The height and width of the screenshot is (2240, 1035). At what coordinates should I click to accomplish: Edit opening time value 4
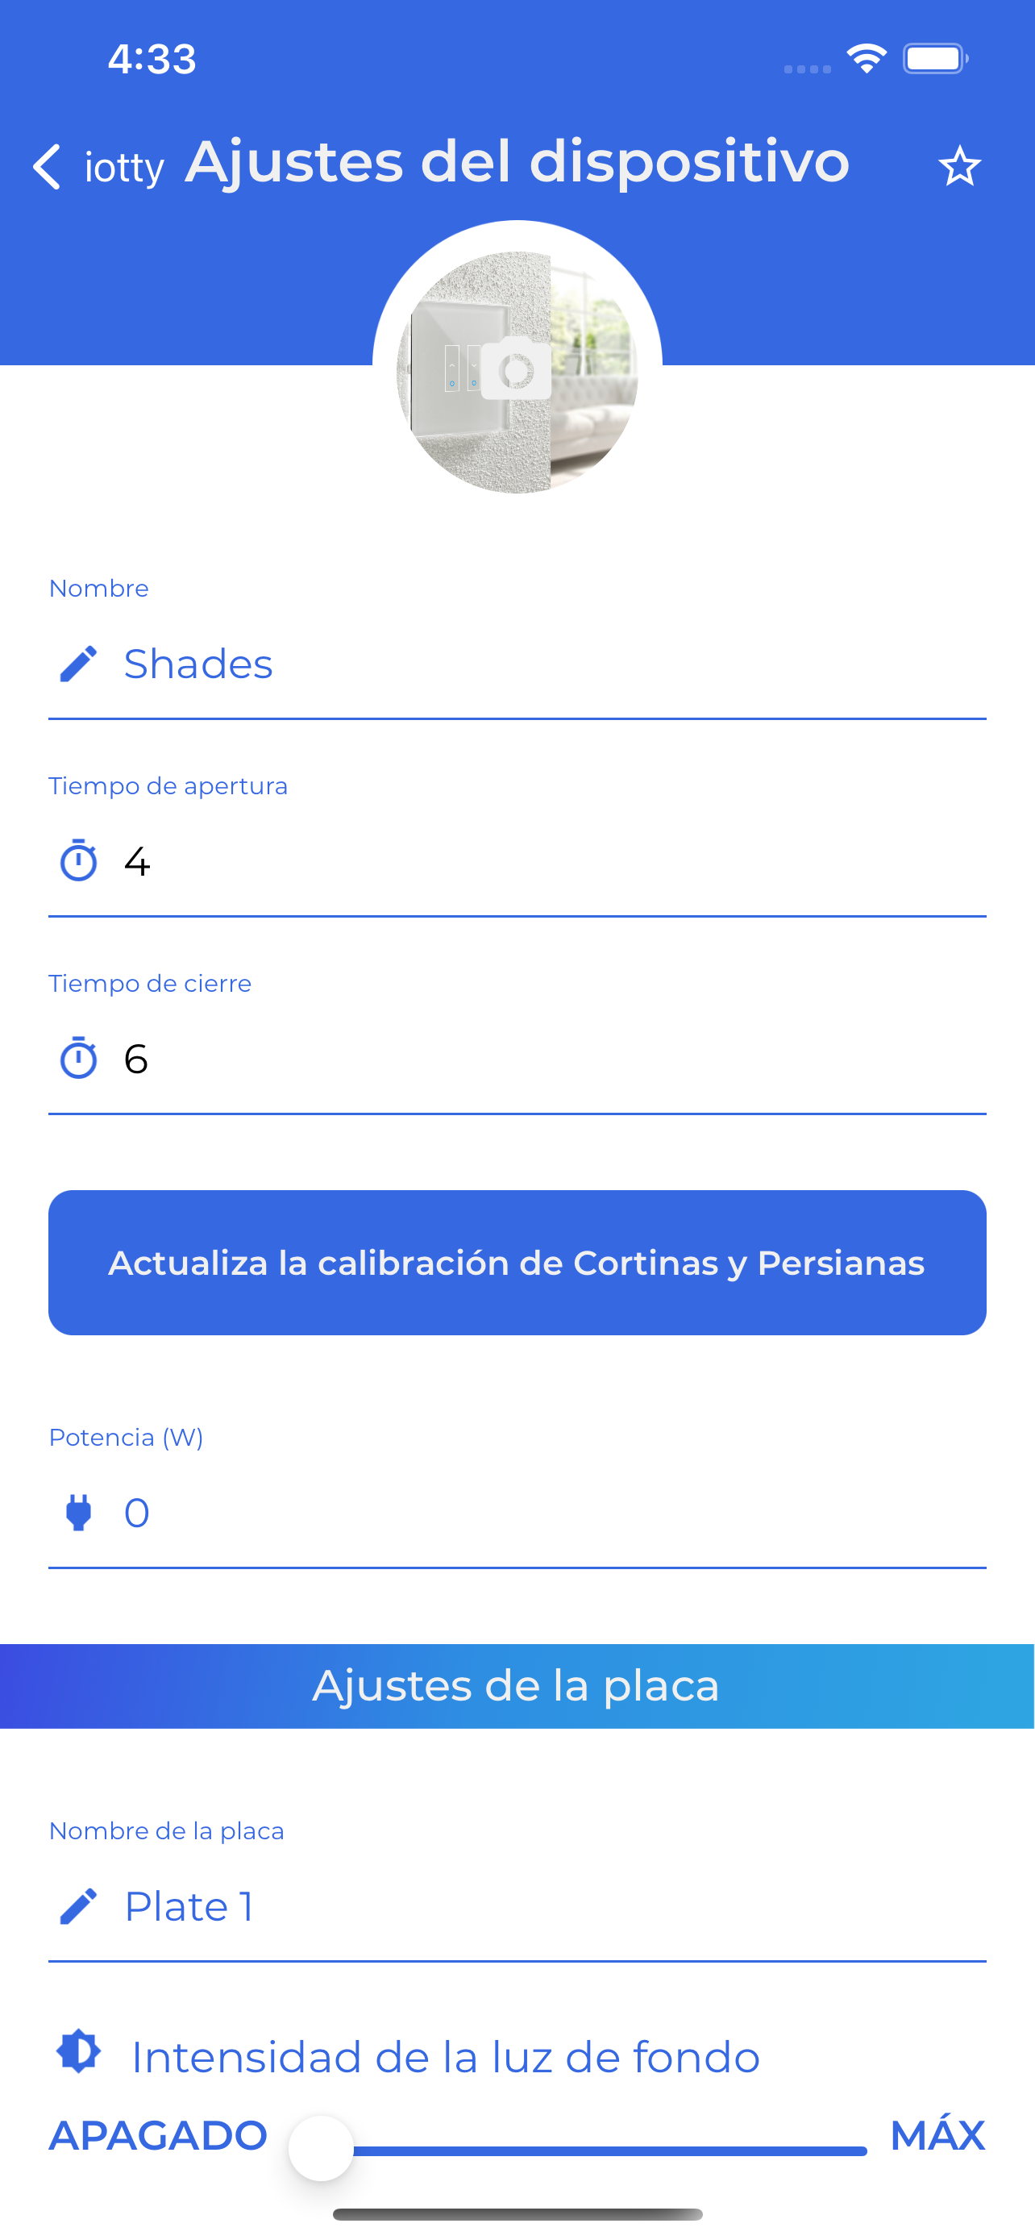(517, 862)
